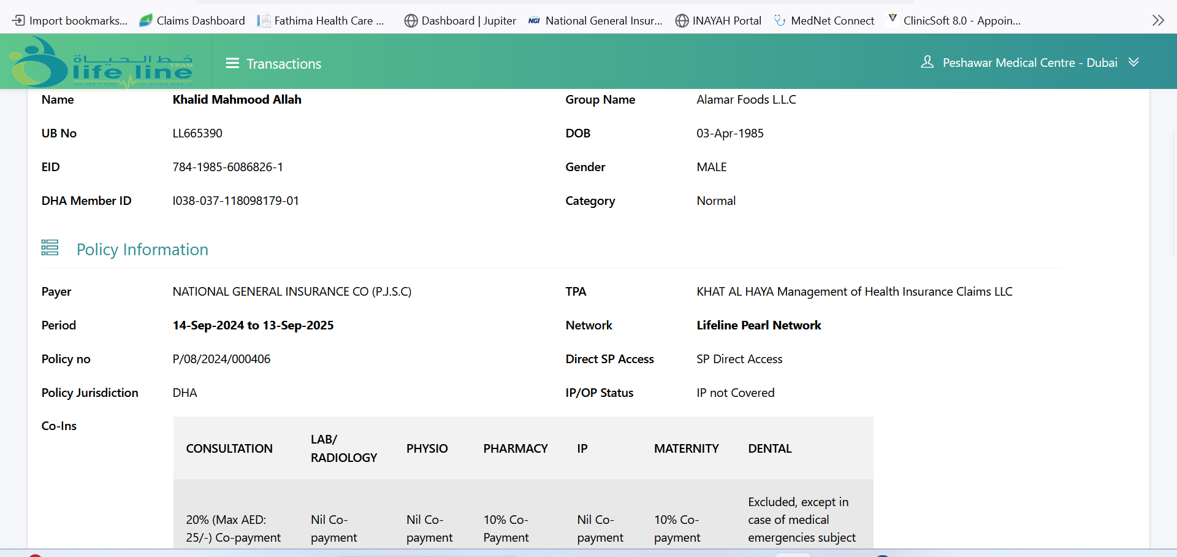Click the Policy Information list icon
1177x557 pixels.
pos(50,248)
